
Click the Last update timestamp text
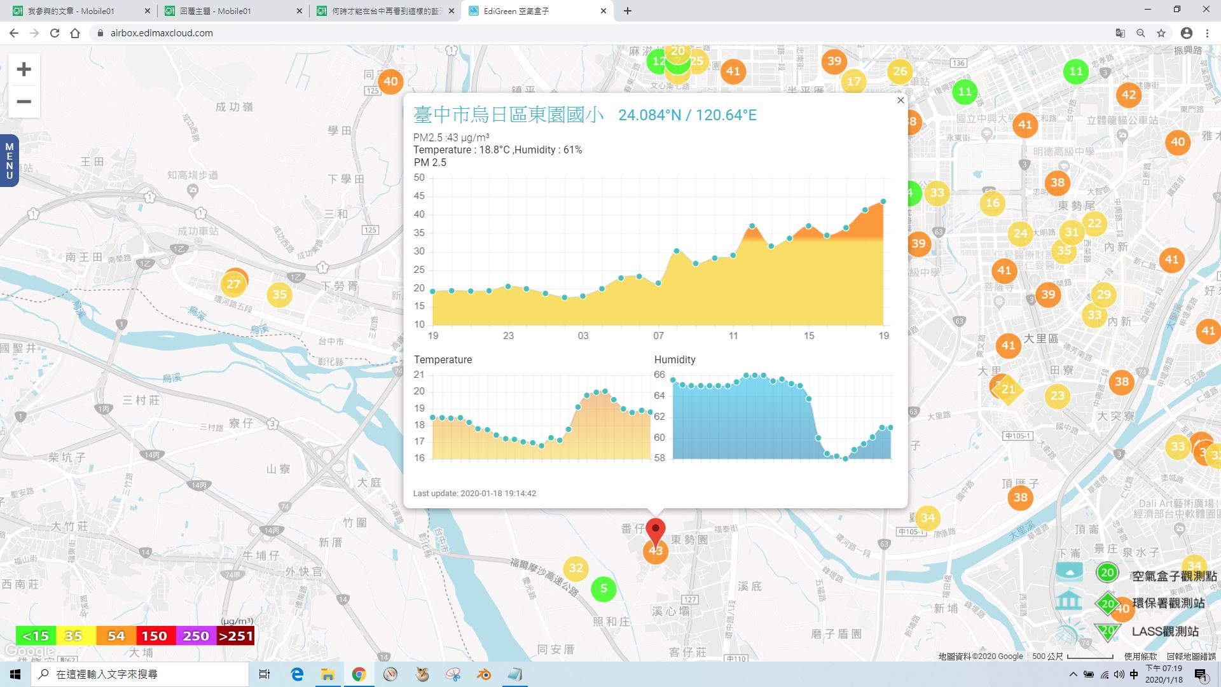click(x=474, y=493)
